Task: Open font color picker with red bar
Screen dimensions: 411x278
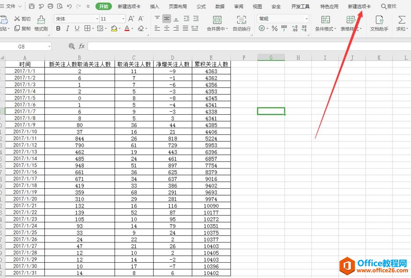Action: 127,28
